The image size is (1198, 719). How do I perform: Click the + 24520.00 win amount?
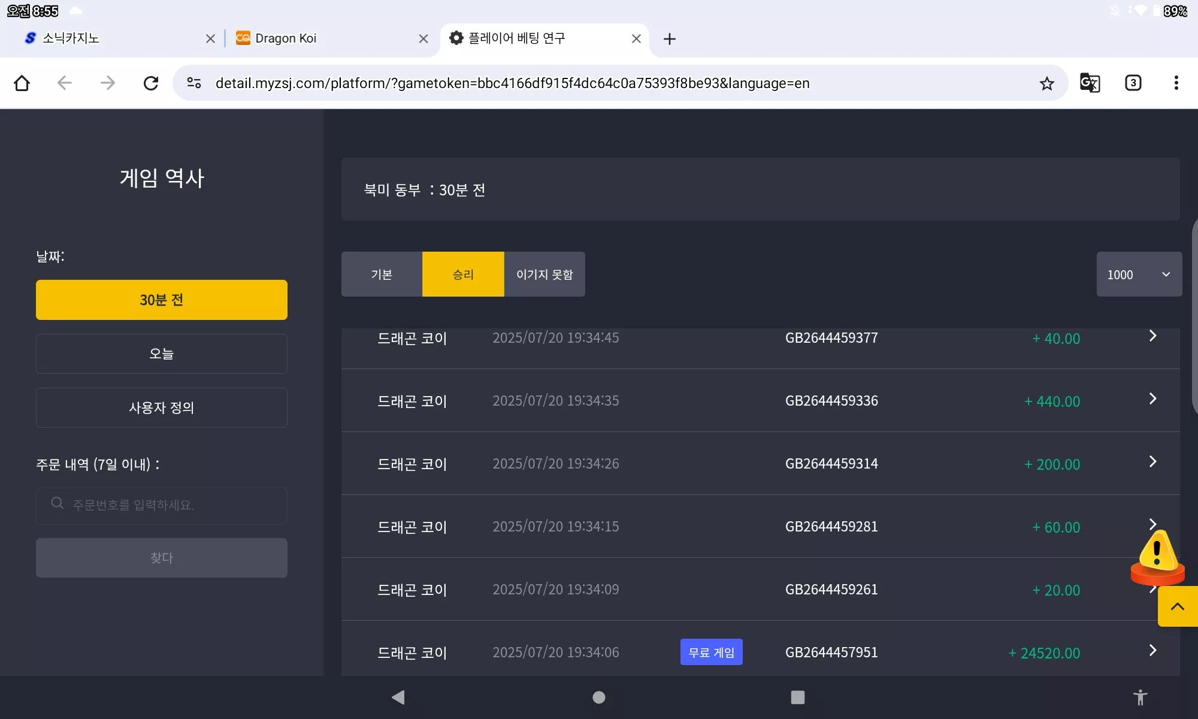tap(1045, 653)
